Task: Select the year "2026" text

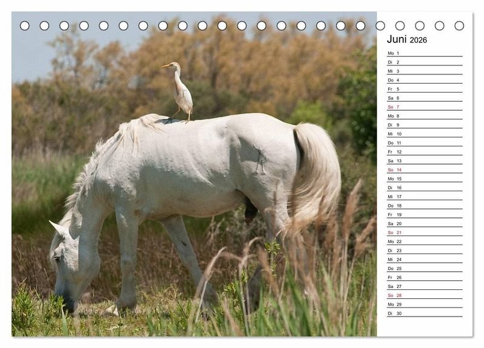Action: (x=418, y=40)
